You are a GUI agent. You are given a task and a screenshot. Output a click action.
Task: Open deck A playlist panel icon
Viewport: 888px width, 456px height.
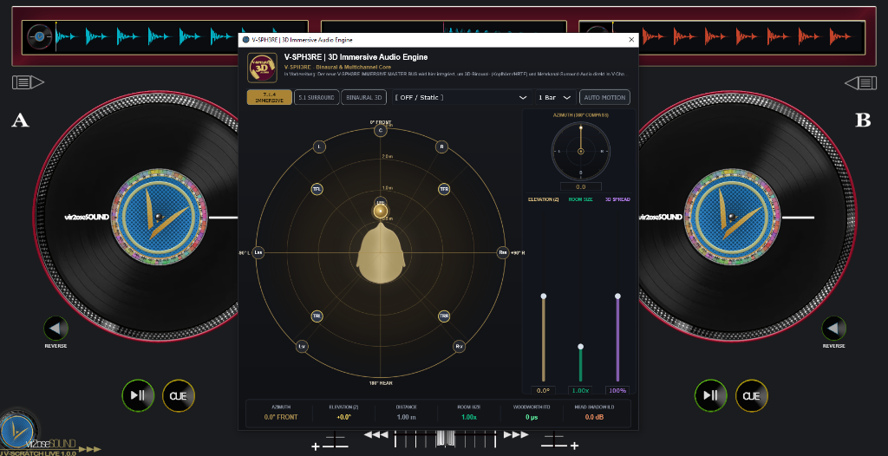[x=29, y=82]
